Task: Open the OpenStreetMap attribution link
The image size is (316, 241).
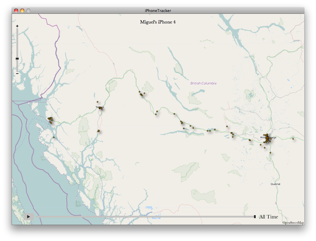Action: (x=293, y=223)
